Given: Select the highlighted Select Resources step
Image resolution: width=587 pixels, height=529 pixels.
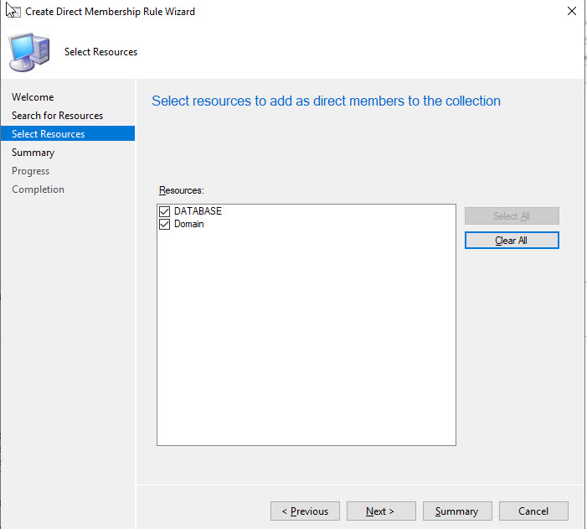Looking at the screenshot, I should tap(48, 134).
